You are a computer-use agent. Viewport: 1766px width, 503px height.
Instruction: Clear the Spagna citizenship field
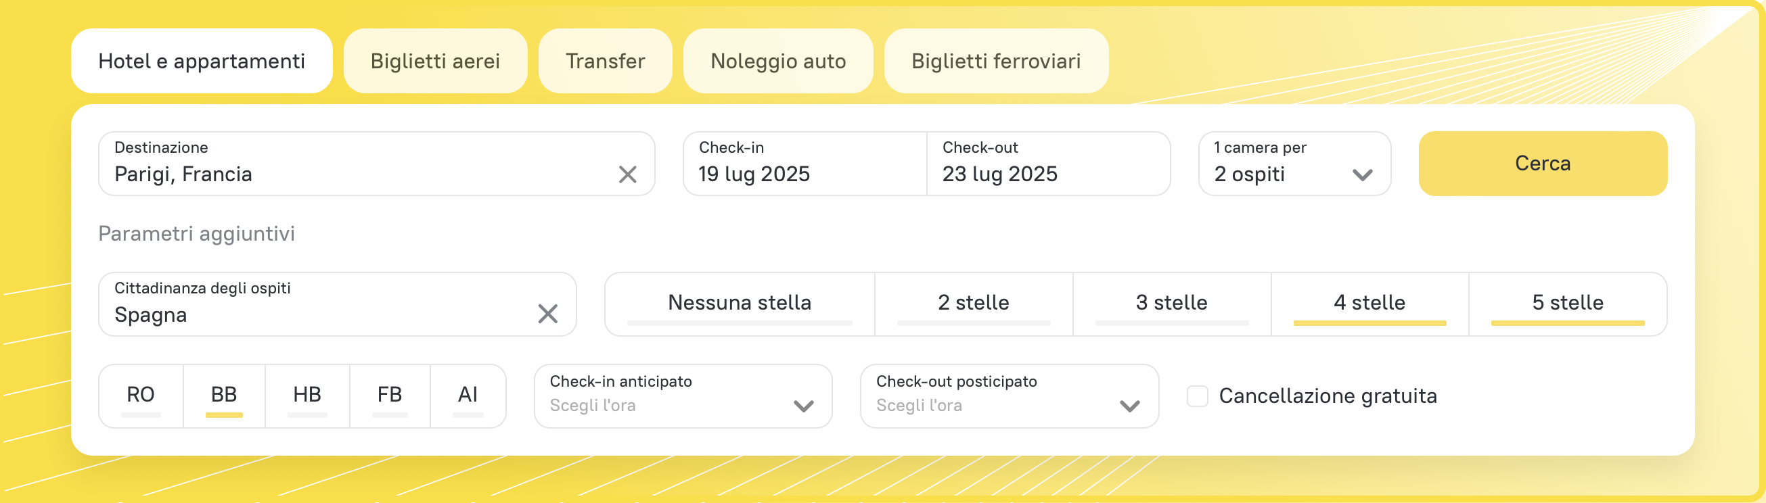[547, 314]
